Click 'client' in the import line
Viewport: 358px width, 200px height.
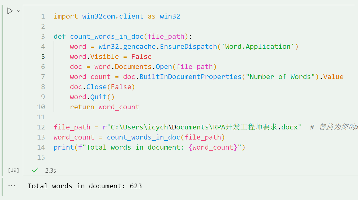[x=131, y=16]
